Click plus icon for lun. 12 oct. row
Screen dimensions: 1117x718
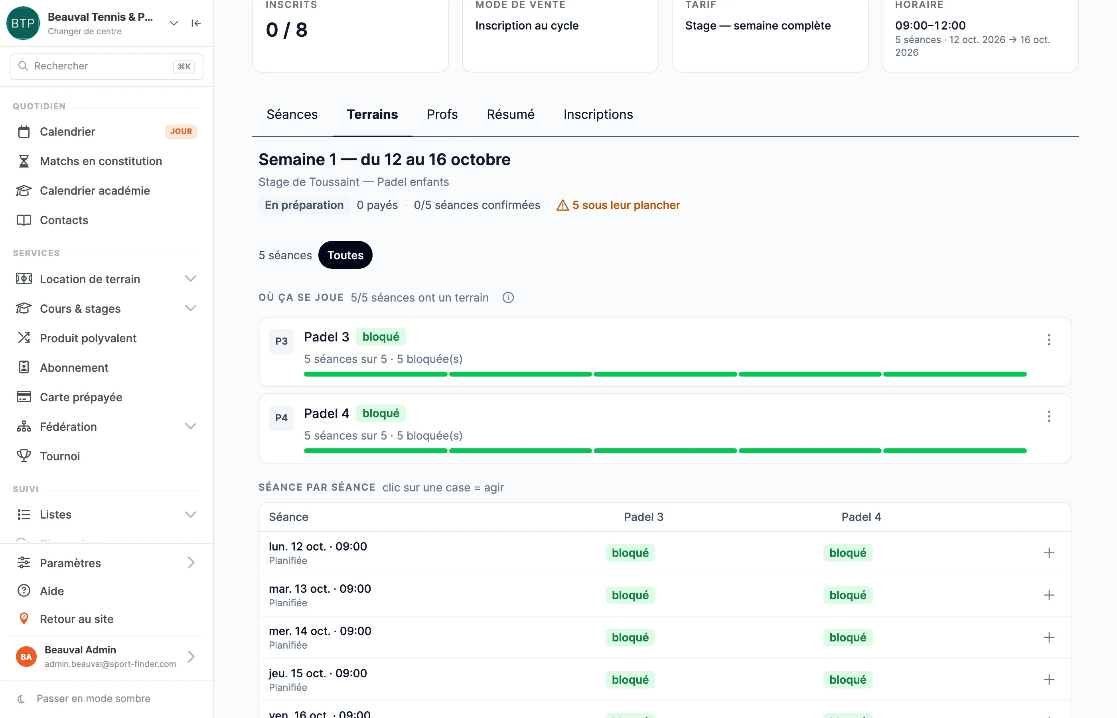click(x=1049, y=553)
